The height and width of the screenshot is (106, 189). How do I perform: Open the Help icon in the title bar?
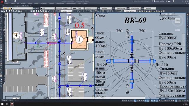click(x=173, y=1)
